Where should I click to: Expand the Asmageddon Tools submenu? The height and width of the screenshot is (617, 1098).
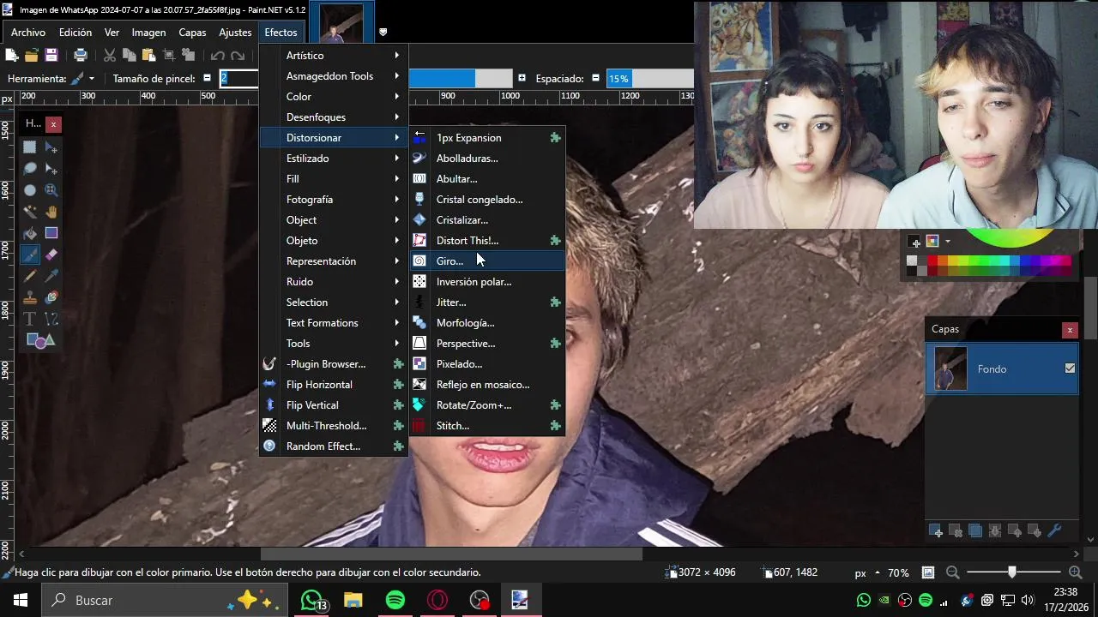click(334, 76)
